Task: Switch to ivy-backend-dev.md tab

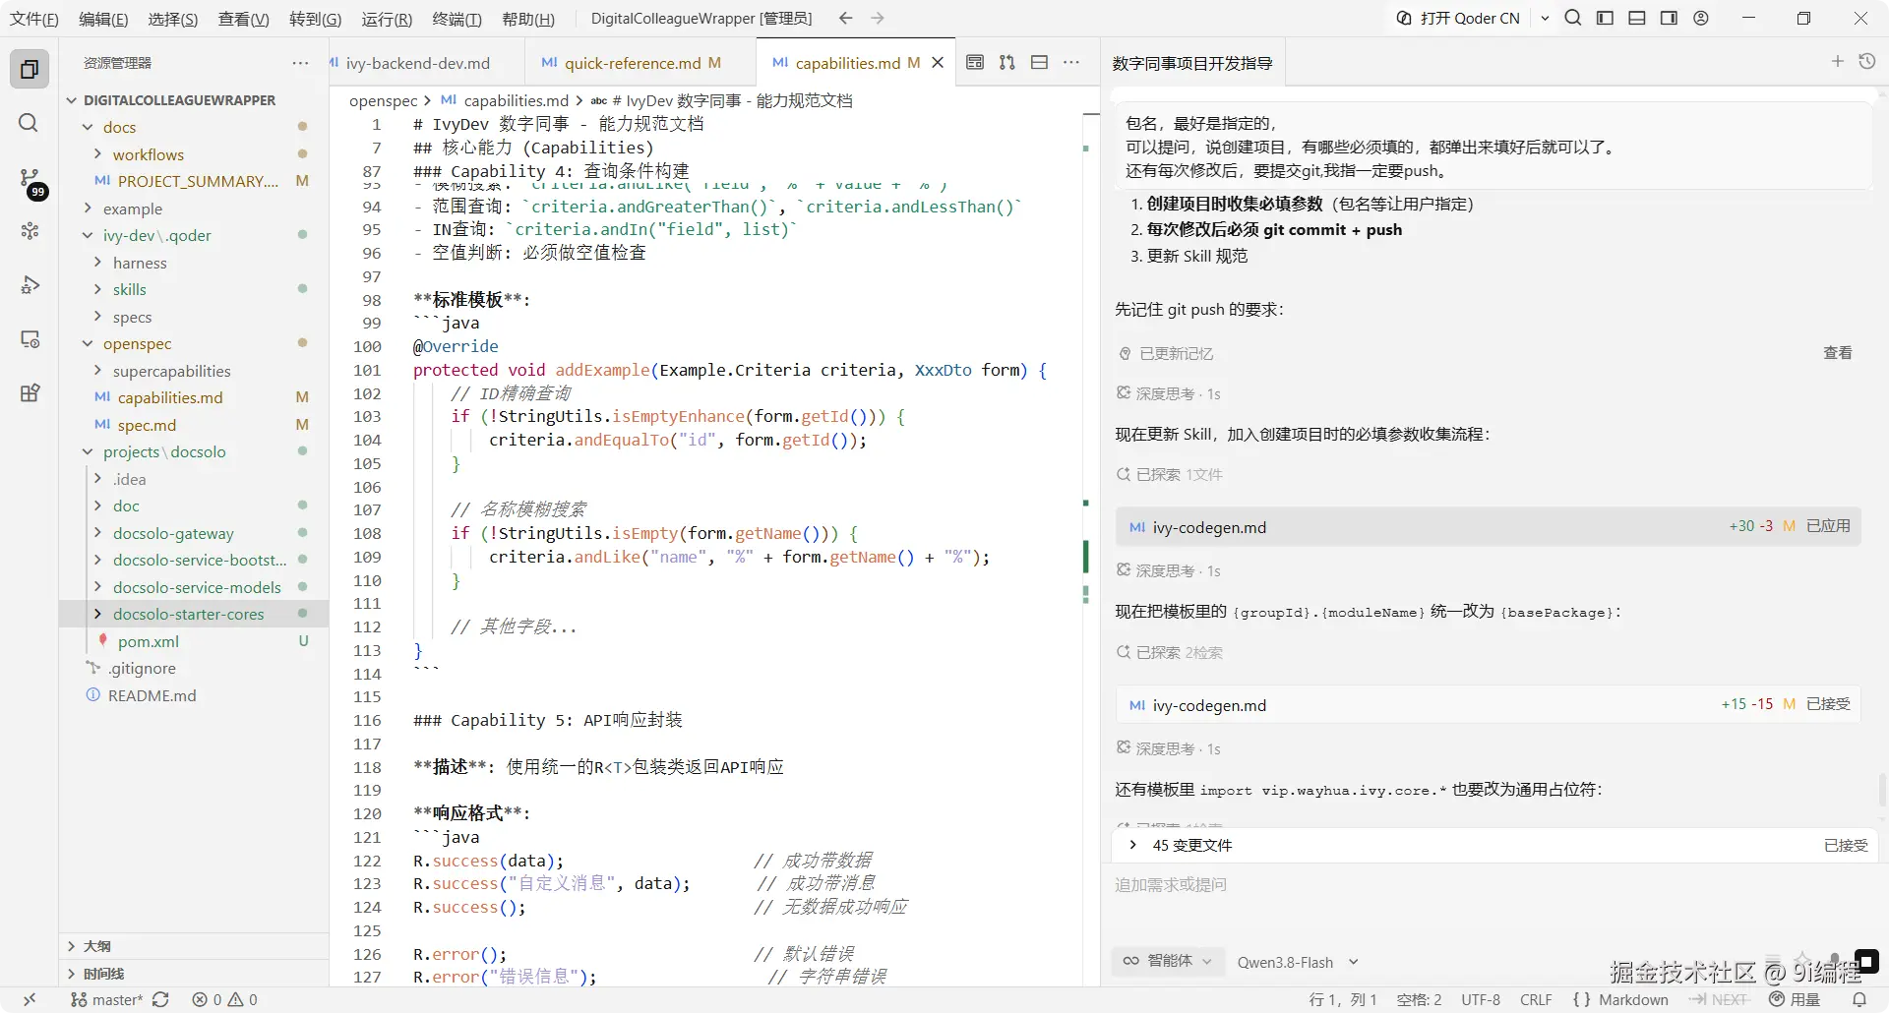Action: (x=417, y=63)
